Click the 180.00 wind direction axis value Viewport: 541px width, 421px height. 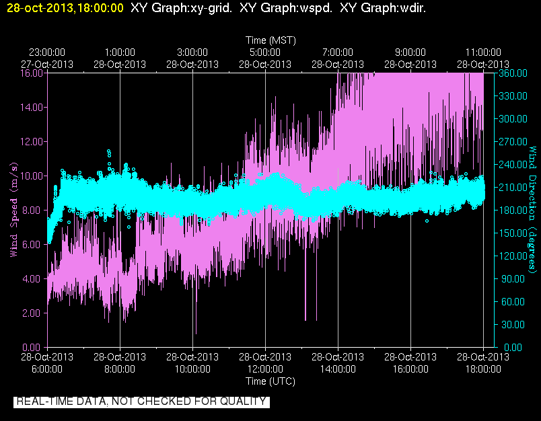click(513, 210)
